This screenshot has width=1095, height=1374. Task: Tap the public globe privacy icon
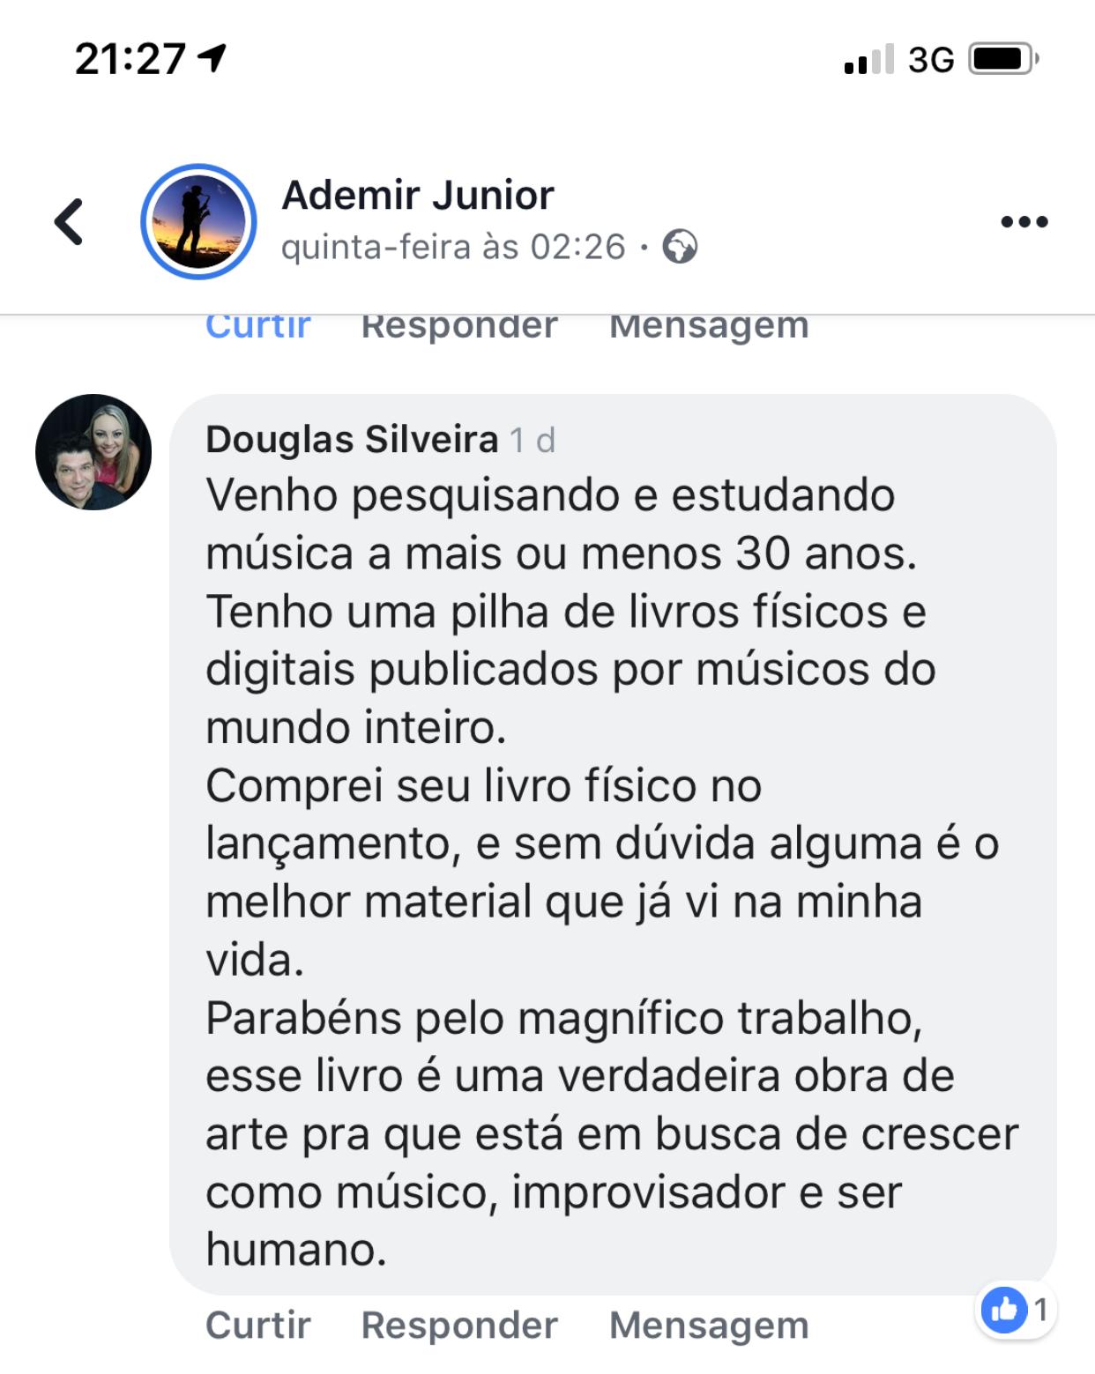point(680,247)
